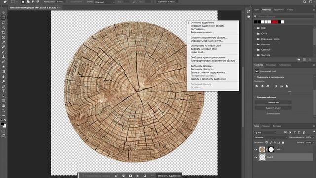Click the Intersect with selection icon
The image size is (316, 178).
[x=38, y=2]
